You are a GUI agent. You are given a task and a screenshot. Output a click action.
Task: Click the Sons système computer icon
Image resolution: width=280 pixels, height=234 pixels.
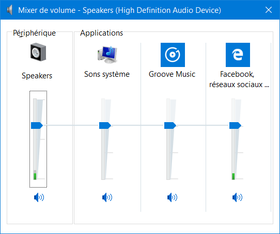coord(107,55)
